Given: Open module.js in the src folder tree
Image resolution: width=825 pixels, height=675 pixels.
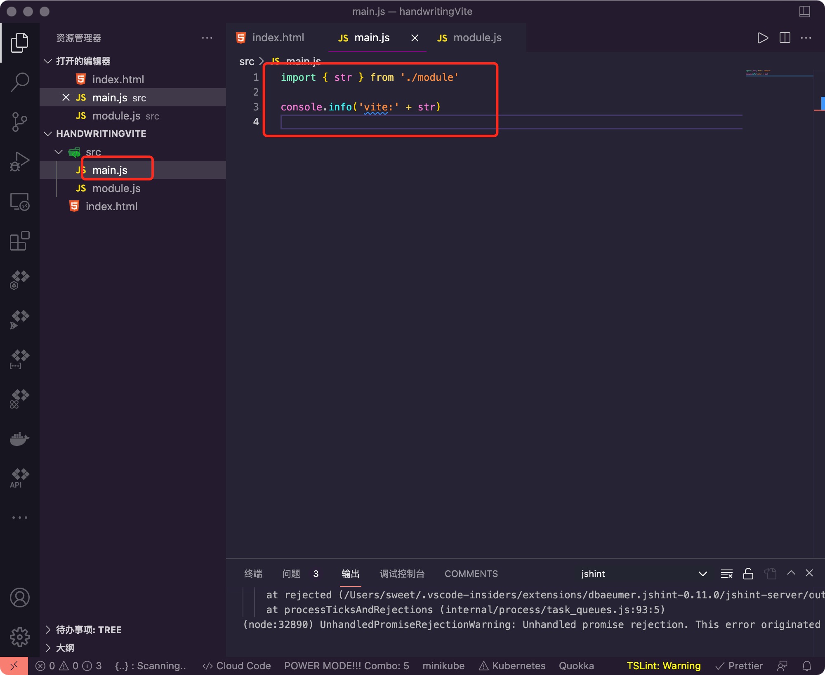Looking at the screenshot, I should click(133, 188).
